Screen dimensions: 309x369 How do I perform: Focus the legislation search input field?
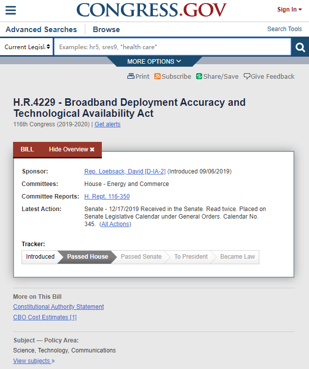[x=173, y=47]
